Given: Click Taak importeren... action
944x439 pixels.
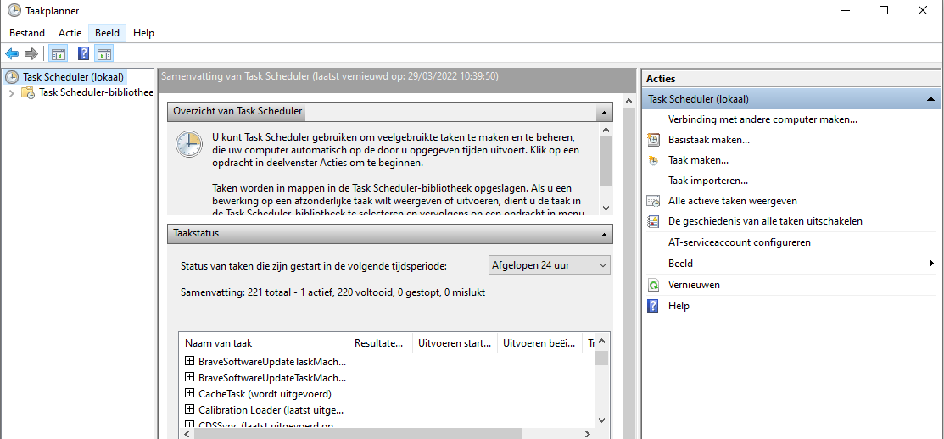Looking at the screenshot, I should 708,181.
